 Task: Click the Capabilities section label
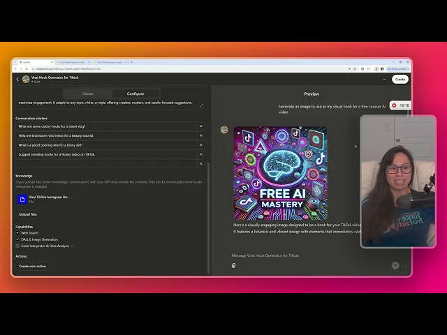tap(24, 227)
